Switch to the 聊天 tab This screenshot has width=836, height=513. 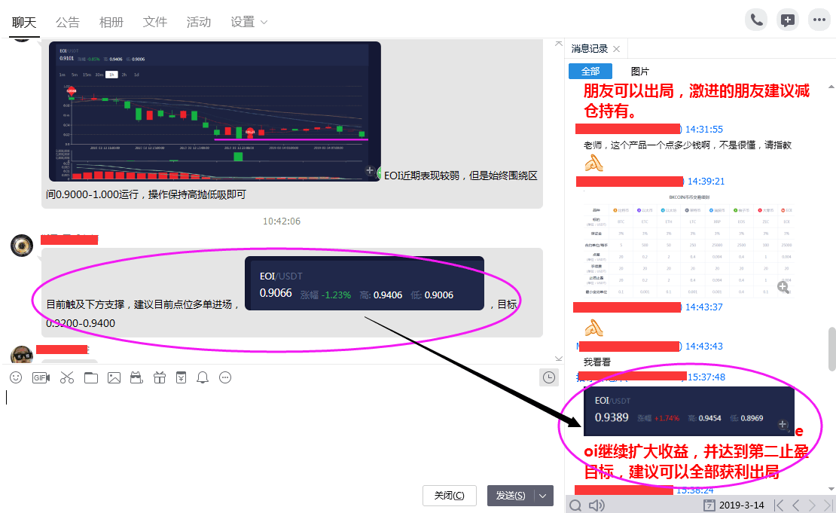[24, 23]
